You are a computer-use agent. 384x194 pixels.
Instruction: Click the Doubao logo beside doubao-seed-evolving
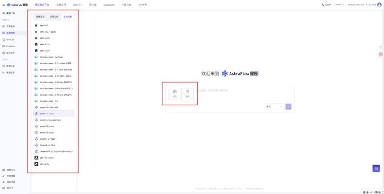(36, 57)
